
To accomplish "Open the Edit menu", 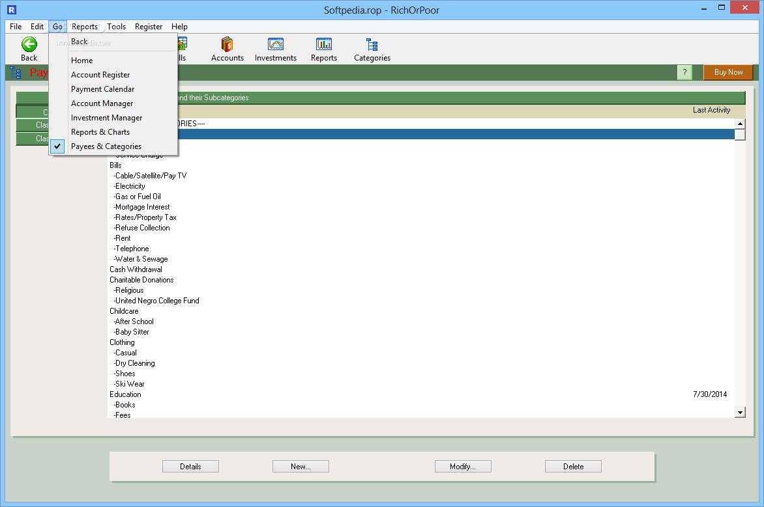I will 37,27.
